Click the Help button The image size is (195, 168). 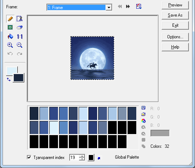pyautogui.click(x=175, y=47)
